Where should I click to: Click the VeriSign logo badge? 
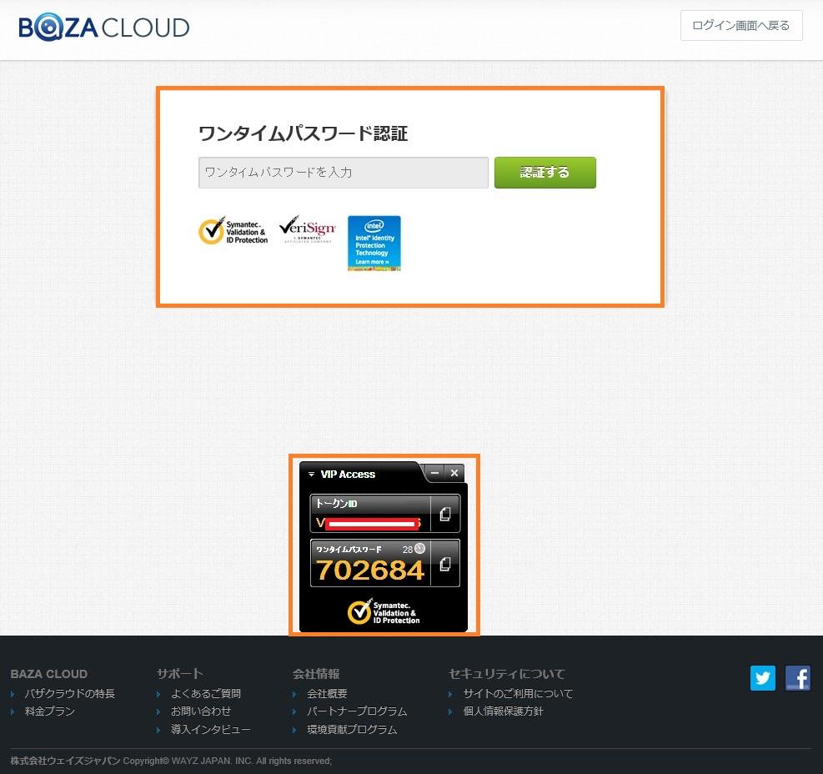click(x=307, y=229)
